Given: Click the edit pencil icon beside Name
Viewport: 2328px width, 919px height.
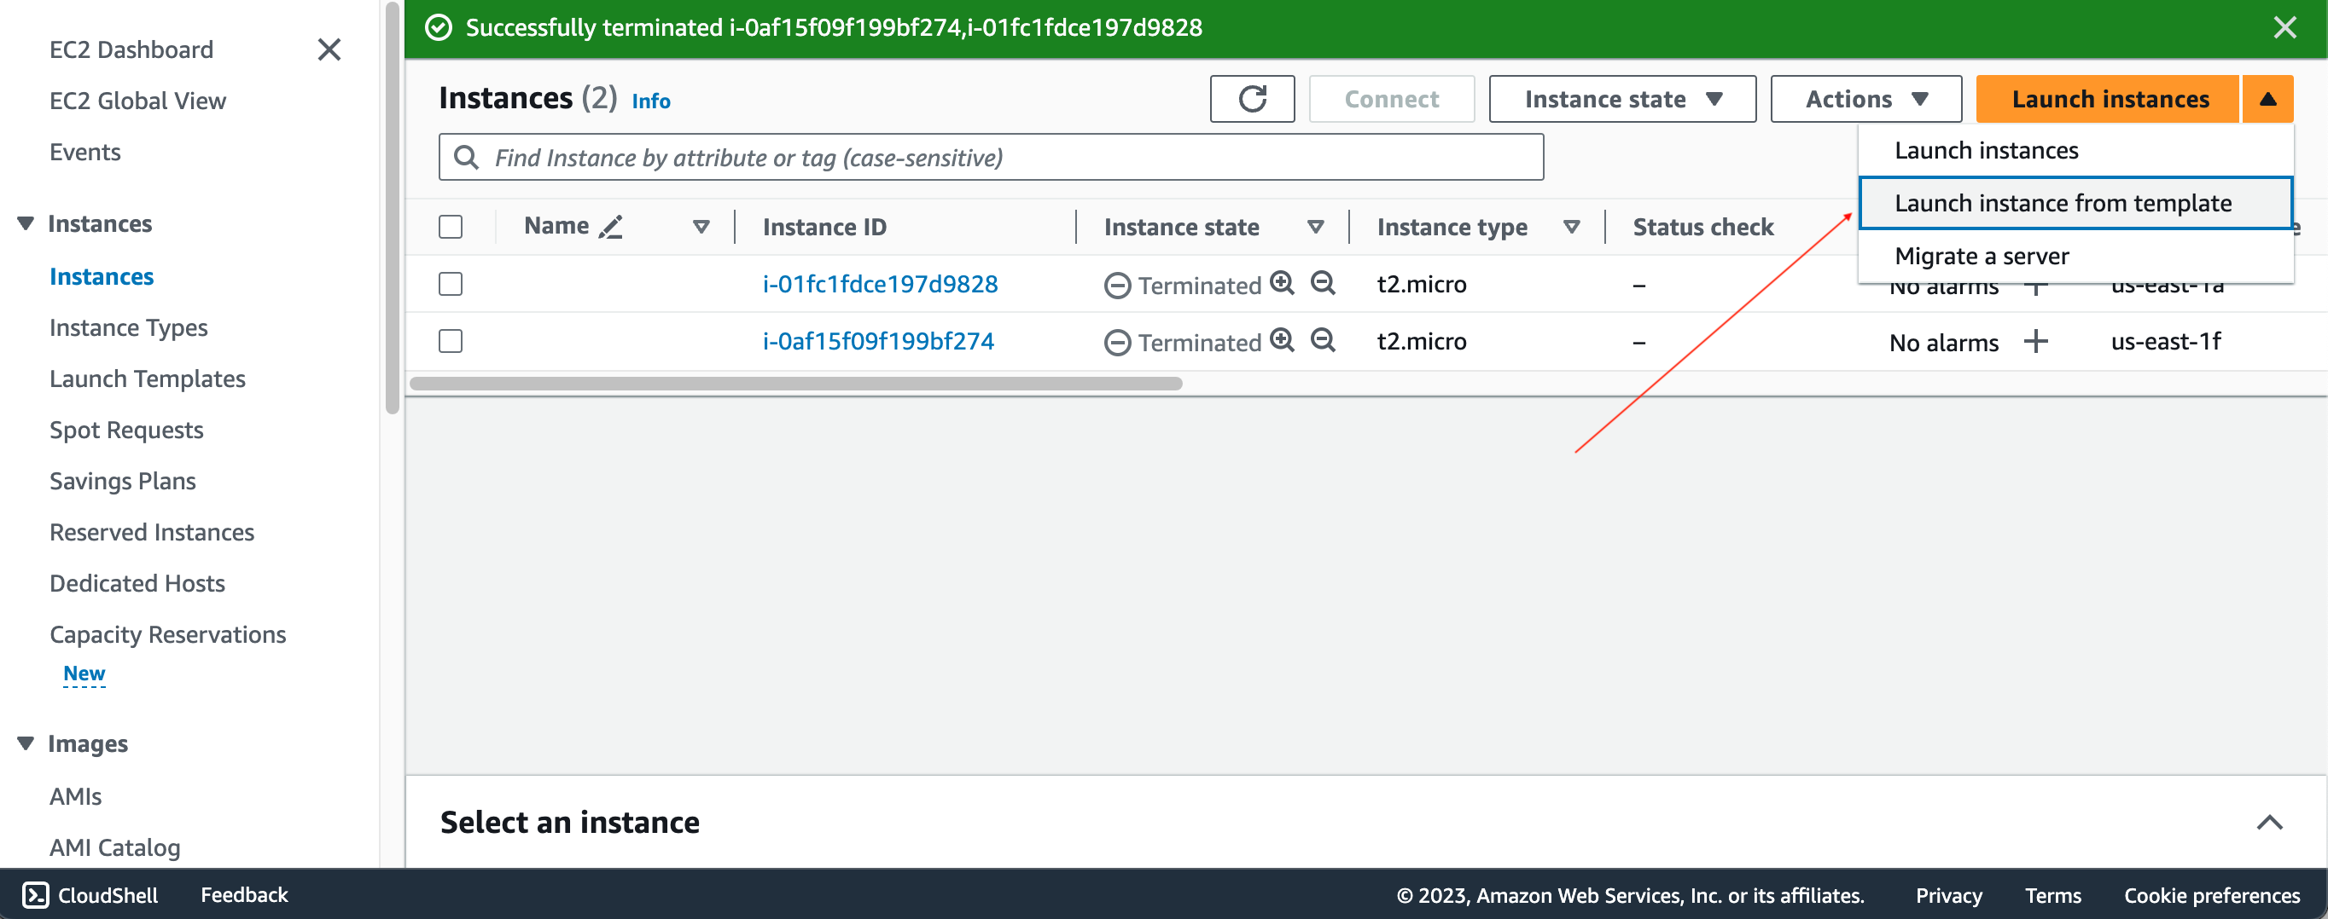Looking at the screenshot, I should coord(611,227).
